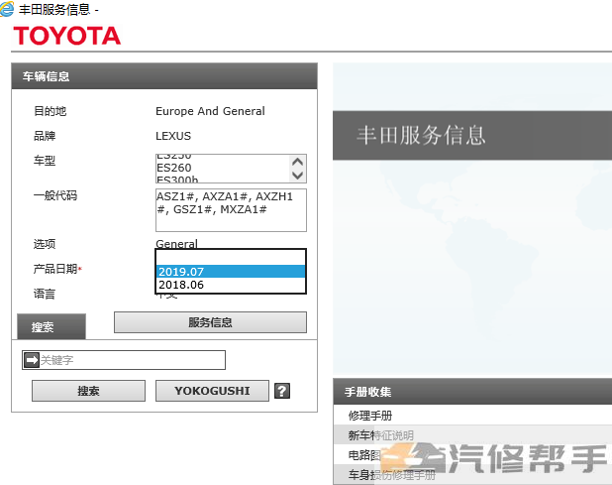
Task: Click the general code text box
Action: (x=231, y=210)
